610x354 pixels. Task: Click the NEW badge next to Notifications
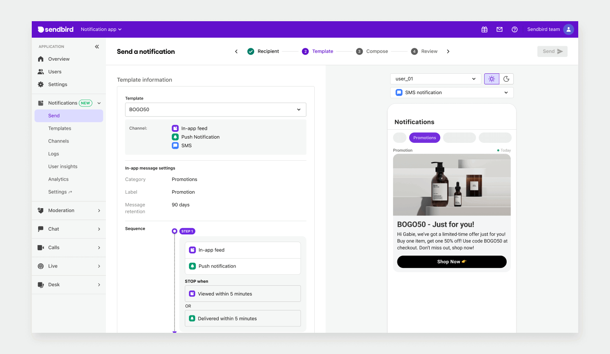[86, 103]
